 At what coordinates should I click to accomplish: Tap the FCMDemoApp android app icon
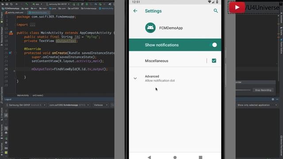coord(150,28)
